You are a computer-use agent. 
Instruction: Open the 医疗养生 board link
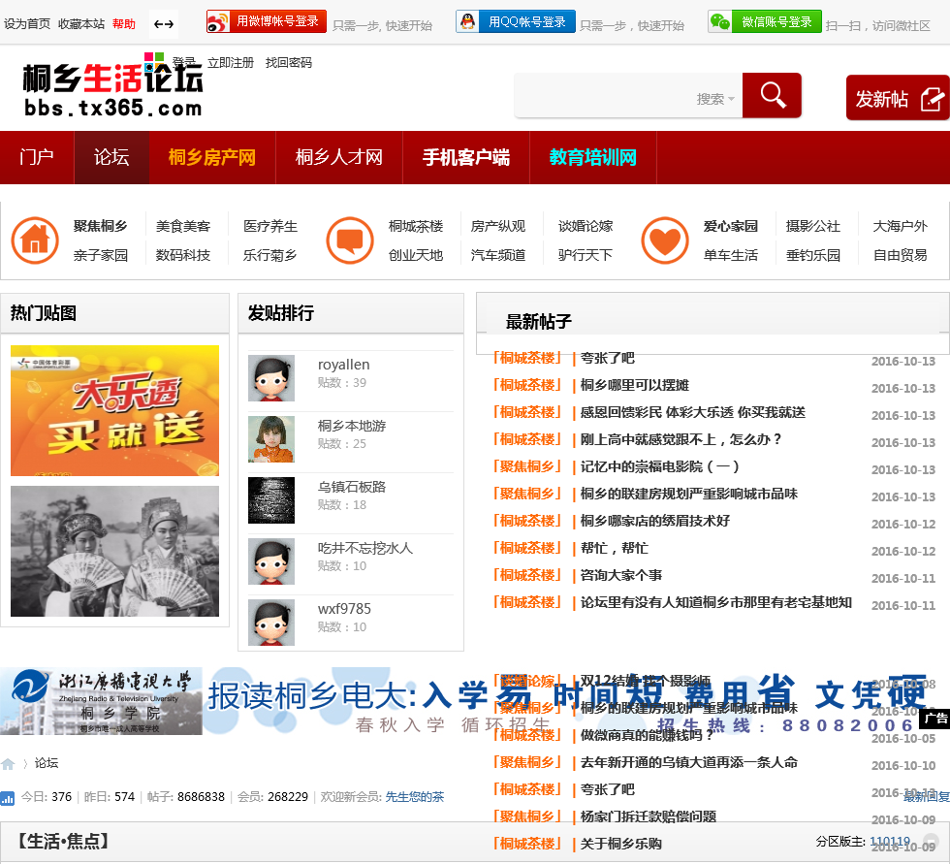pyautogui.click(x=270, y=226)
